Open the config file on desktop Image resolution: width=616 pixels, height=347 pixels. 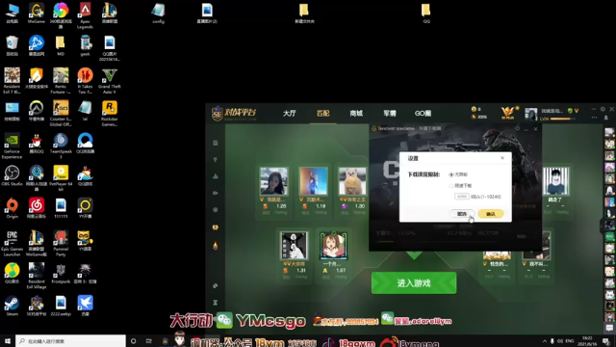[x=158, y=13]
